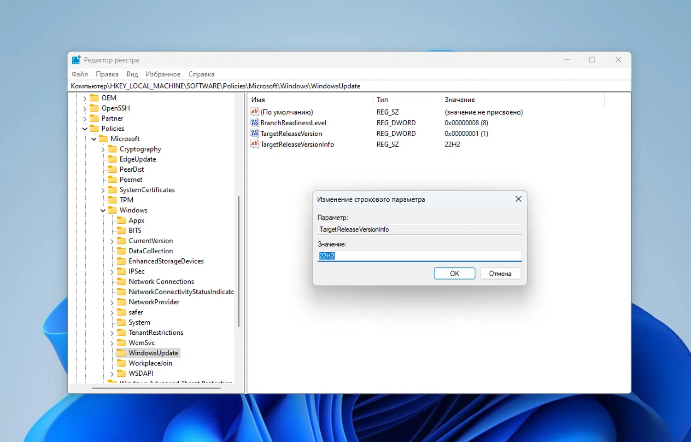The width and height of the screenshot is (691, 442).
Task: Open the Файл menu
Action: (80, 74)
